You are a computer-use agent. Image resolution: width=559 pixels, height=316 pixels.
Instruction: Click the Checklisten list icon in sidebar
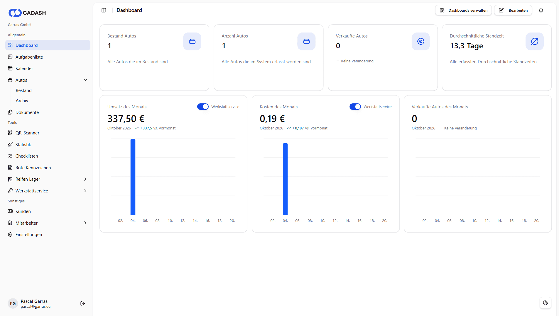click(10, 156)
